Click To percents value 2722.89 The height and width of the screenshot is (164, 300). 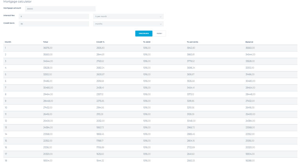[191, 147]
